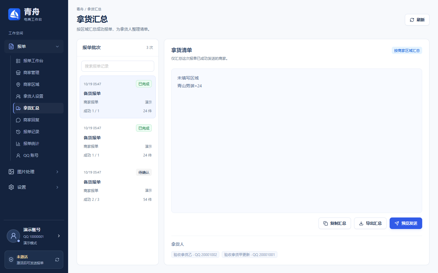
Task: Go to 商家管理 menu item
Action: (x=38, y=73)
